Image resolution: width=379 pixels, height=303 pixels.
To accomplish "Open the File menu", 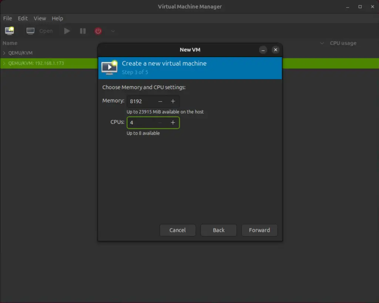I will (7, 18).
